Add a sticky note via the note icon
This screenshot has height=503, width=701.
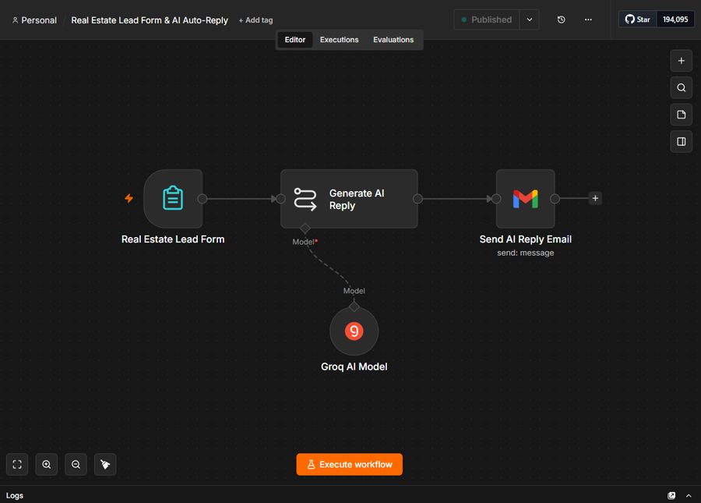coord(681,115)
